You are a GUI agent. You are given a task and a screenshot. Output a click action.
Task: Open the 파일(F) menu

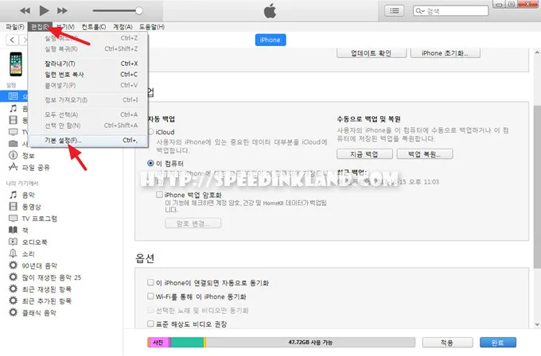pos(15,27)
